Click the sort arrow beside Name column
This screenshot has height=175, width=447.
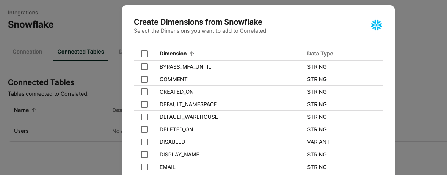click(x=34, y=110)
